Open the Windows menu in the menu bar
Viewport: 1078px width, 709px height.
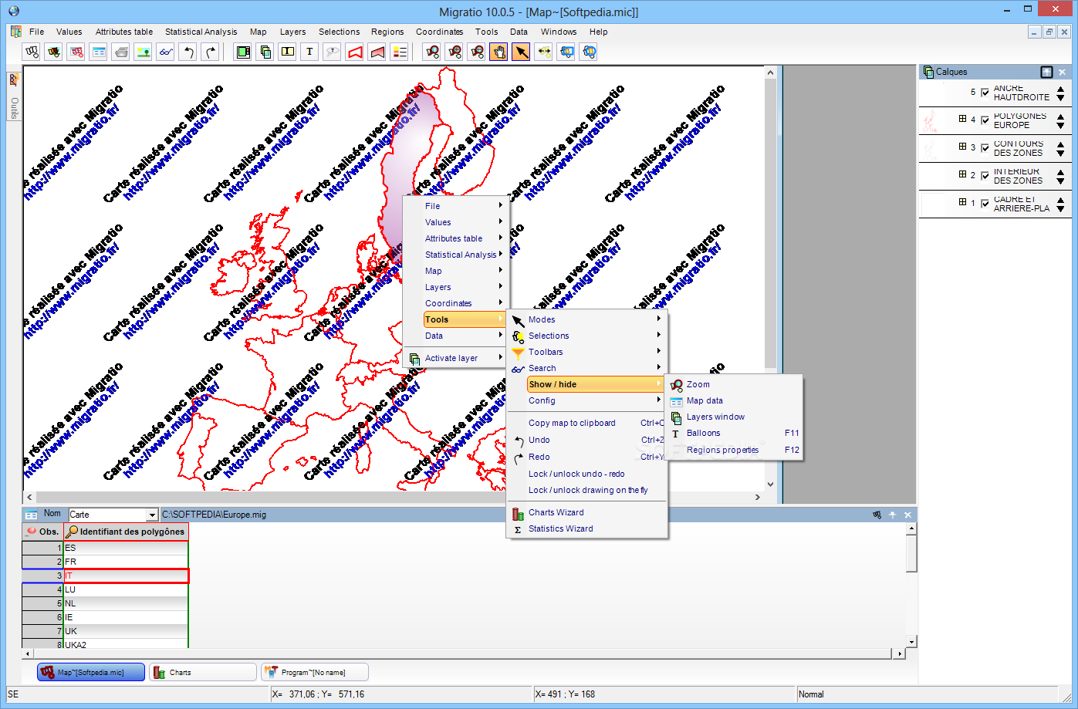click(x=559, y=32)
